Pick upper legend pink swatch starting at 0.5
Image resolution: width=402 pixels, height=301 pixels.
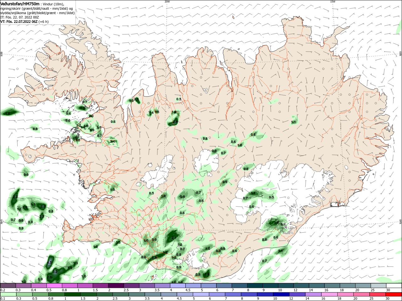54,285
